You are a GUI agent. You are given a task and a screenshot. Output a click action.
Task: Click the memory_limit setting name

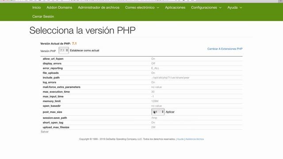point(52,101)
